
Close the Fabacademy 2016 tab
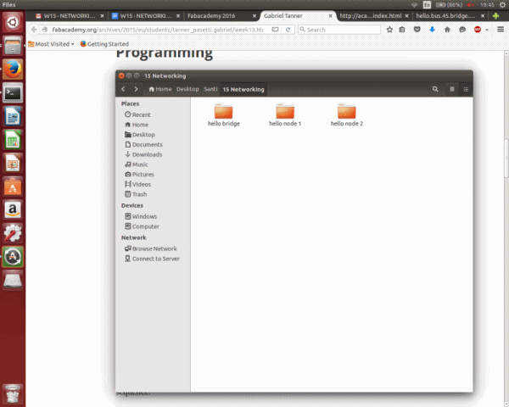[255, 16]
